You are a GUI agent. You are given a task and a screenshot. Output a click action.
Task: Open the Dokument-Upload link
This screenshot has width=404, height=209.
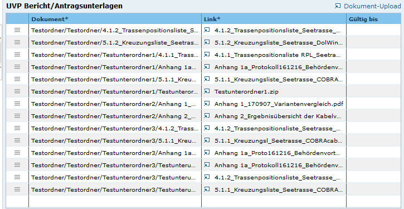pos(372,6)
